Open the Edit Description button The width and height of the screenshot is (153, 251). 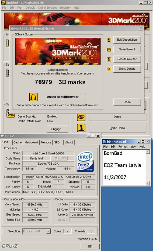(127, 40)
